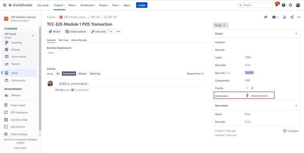Click the Project settings gear icon
The image size is (304, 153).
click(x=6, y=134)
